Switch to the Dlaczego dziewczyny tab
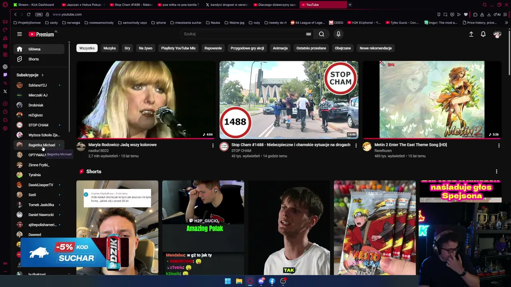 (x=275, y=5)
